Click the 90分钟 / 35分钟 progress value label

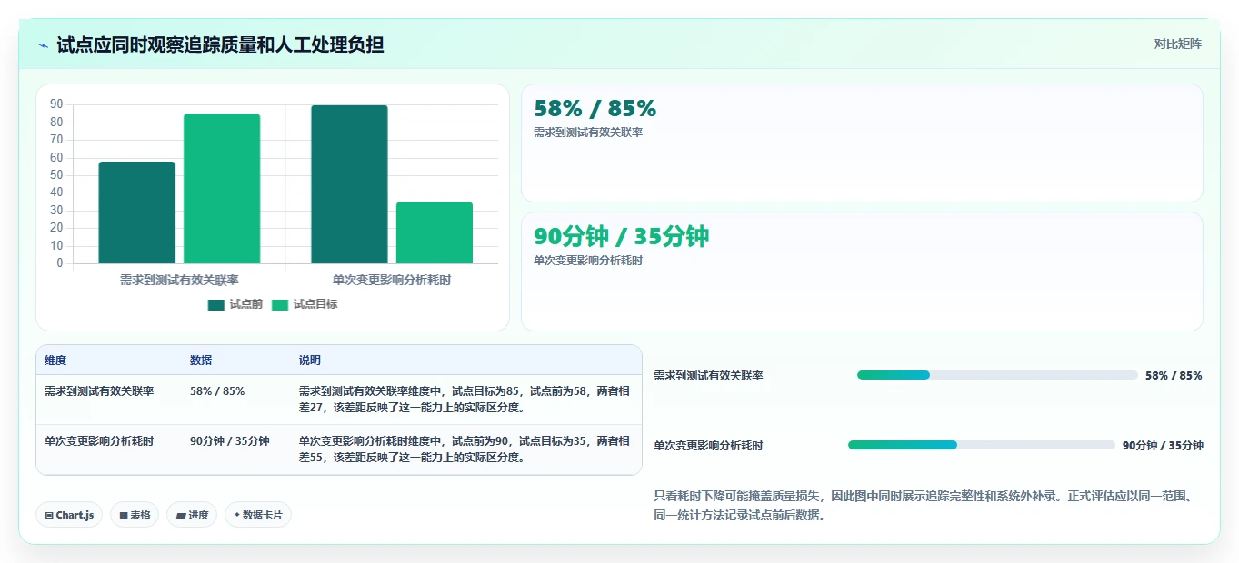click(x=1163, y=446)
